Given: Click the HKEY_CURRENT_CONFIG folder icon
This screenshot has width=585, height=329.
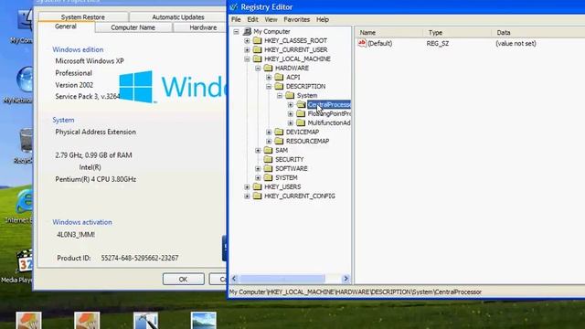Looking at the screenshot, I should (258, 196).
